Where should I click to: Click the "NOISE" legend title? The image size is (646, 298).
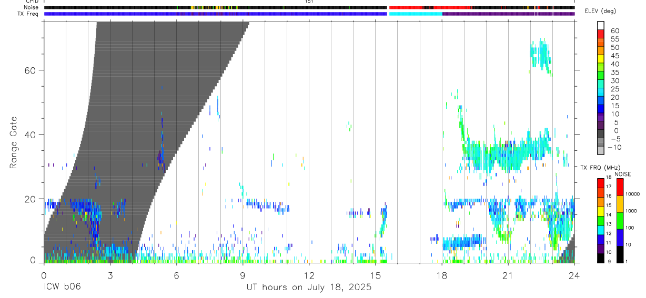[623, 174]
